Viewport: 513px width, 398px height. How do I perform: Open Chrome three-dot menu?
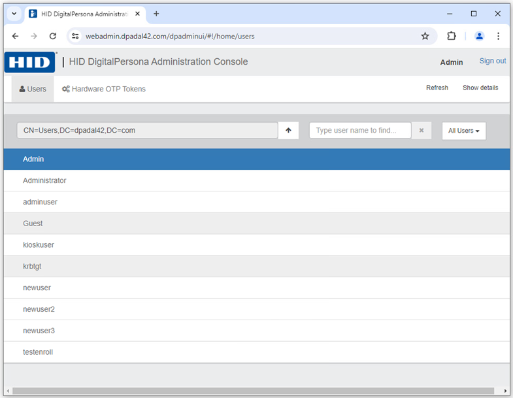pyautogui.click(x=498, y=36)
